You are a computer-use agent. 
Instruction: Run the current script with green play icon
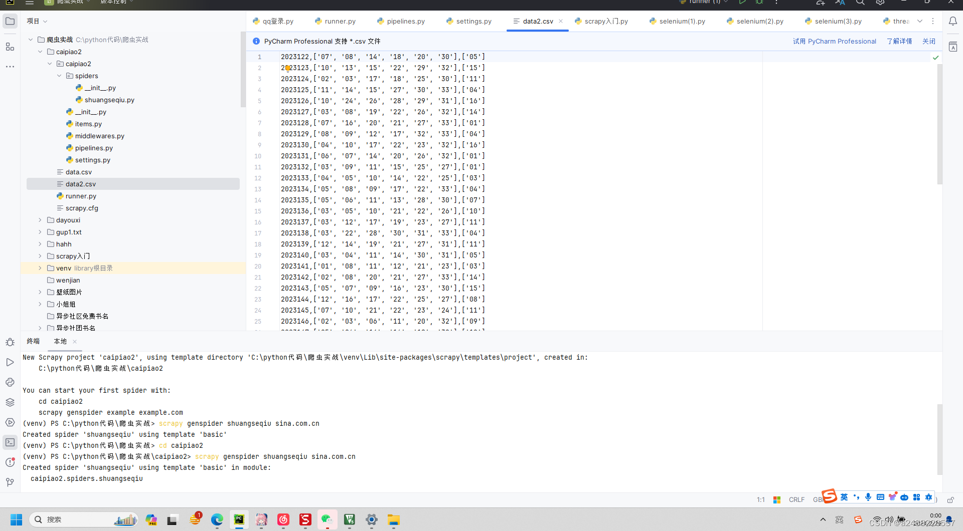743,2
